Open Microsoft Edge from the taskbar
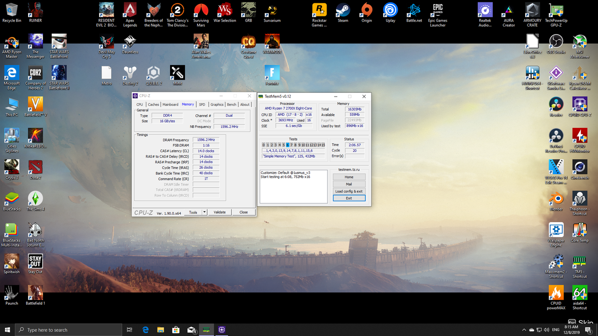Viewport: 598px width, 336px height. [145, 329]
